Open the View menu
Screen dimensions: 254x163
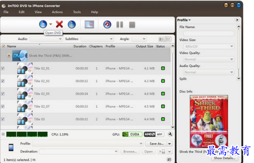(x=38, y=12)
